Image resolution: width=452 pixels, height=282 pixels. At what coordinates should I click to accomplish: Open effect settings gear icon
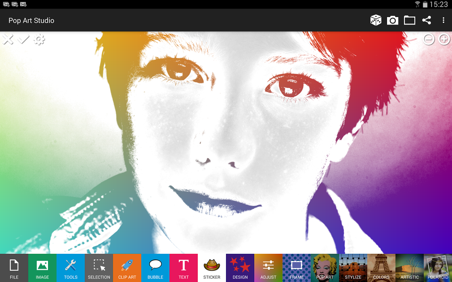[x=39, y=39]
